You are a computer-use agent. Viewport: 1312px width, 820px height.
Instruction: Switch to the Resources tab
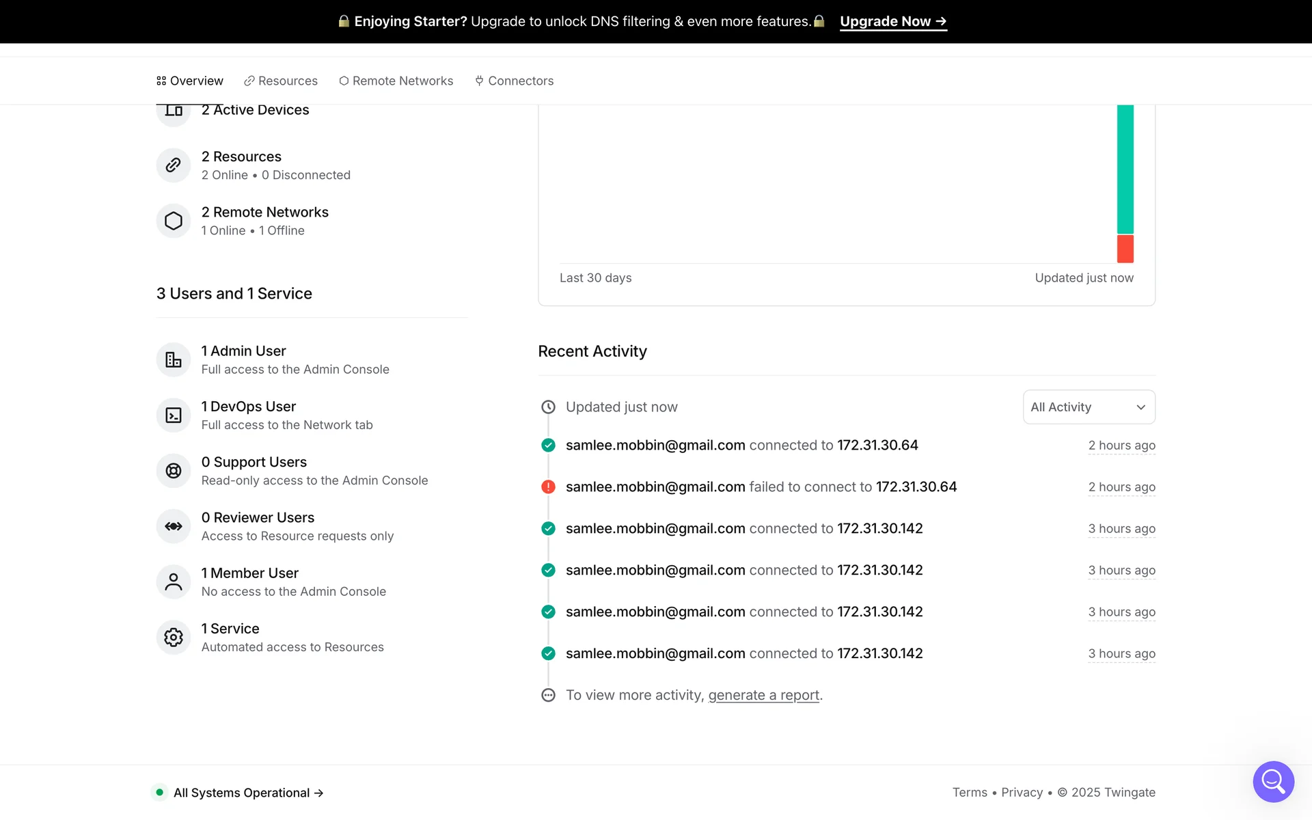point(281,81)
